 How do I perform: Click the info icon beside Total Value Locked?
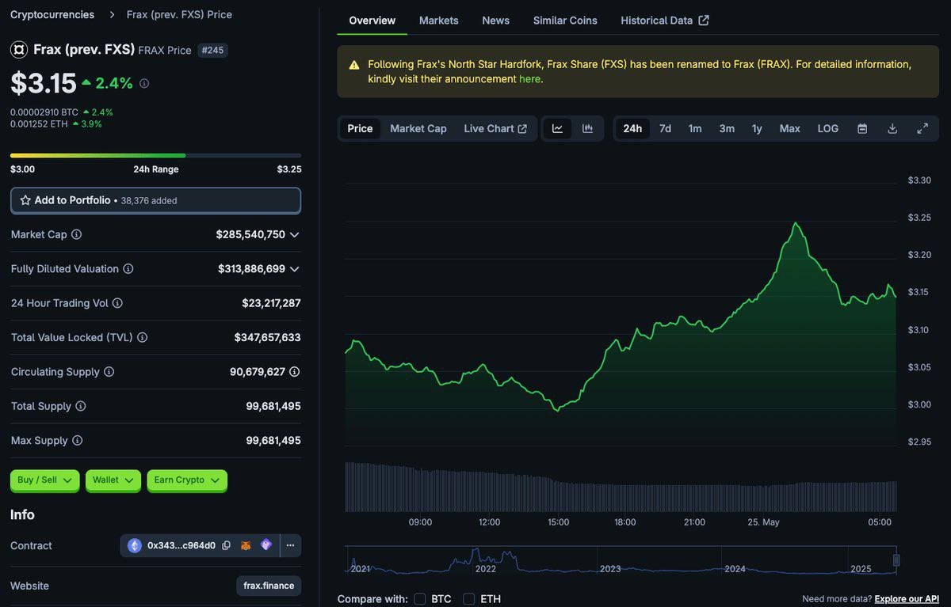[x=142, y=337]
